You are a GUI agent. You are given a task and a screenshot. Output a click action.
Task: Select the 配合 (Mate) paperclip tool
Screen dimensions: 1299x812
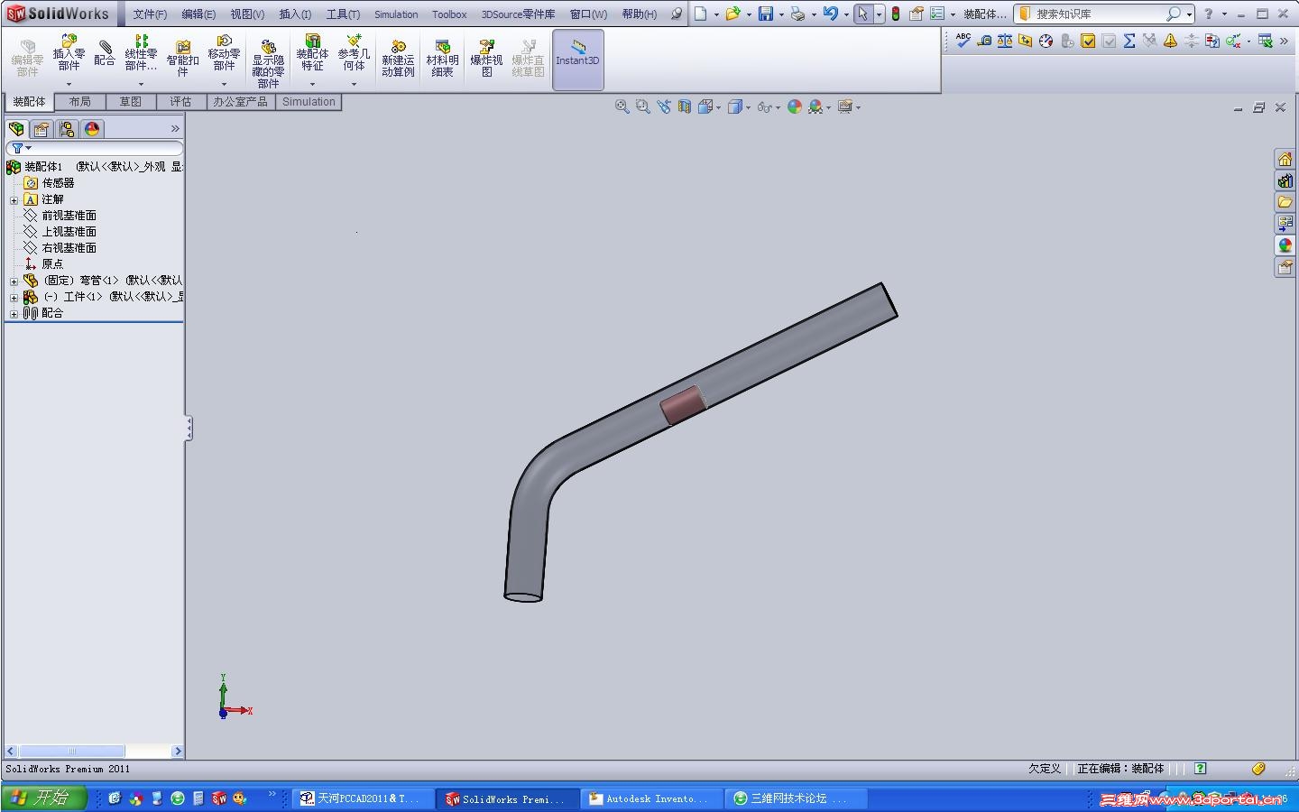coord(105,53)
